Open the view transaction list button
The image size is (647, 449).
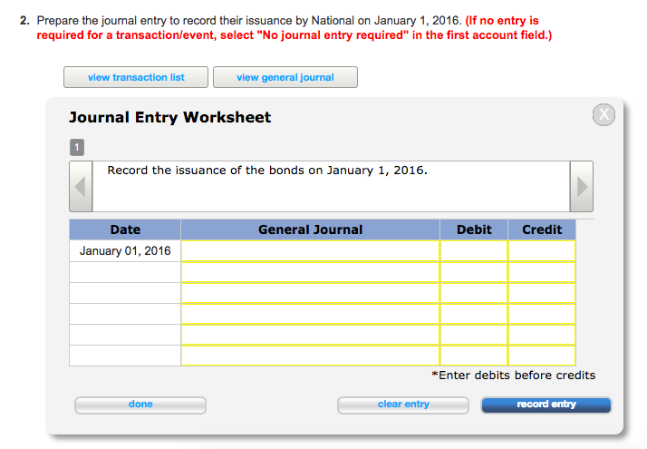click(x=136, y=77)
